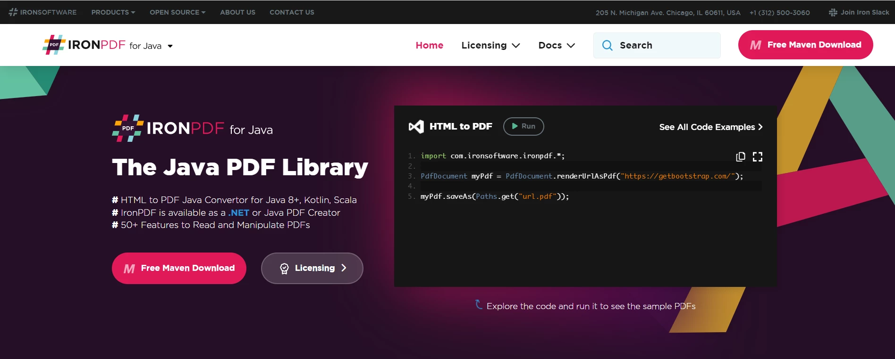The width and height of the screenshot is (895, 359).
Task: Click the large IronPDF for Java hero logo
Action: click(192, 128)
